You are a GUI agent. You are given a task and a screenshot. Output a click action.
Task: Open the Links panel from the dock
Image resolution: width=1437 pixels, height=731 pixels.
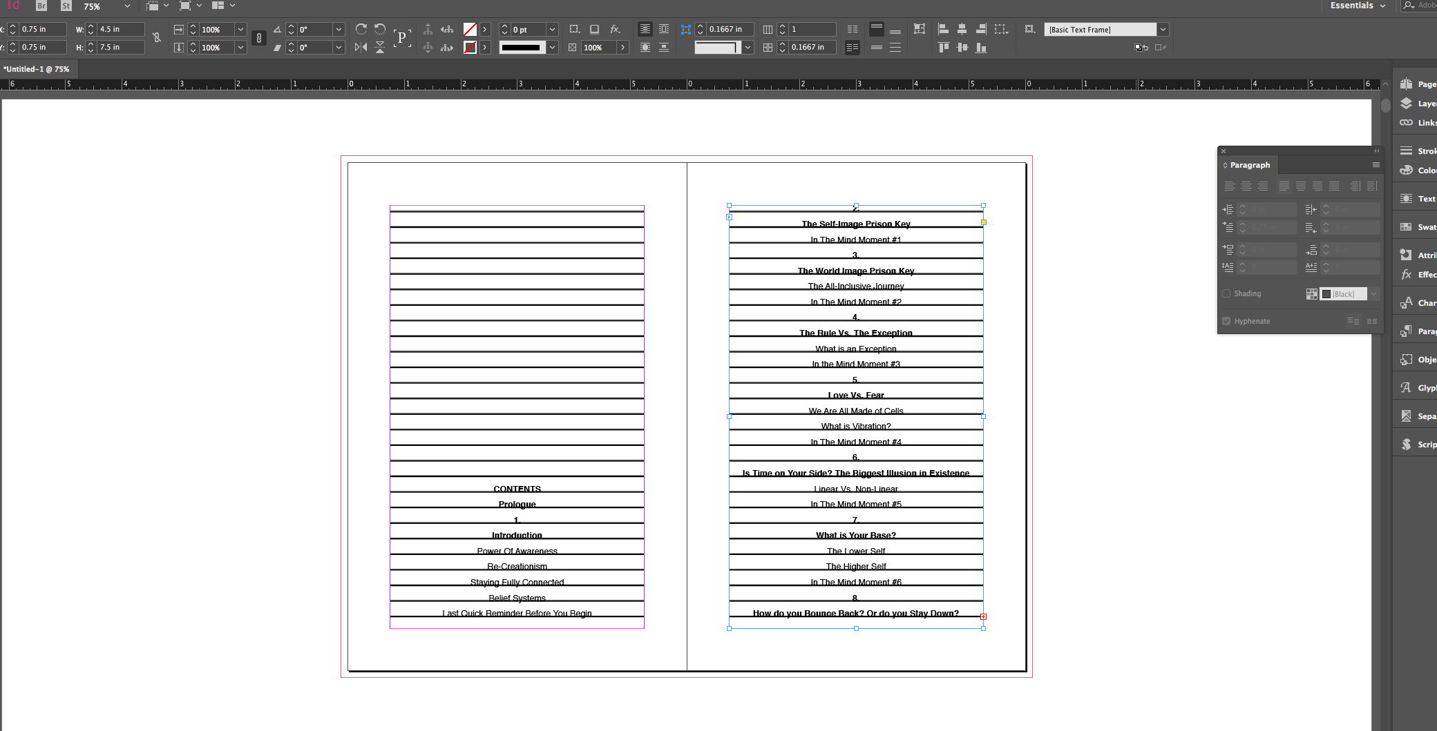click(1416, 123)
